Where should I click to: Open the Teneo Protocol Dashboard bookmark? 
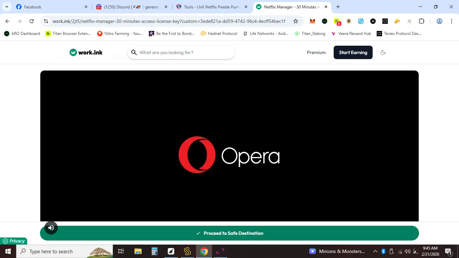399,34
